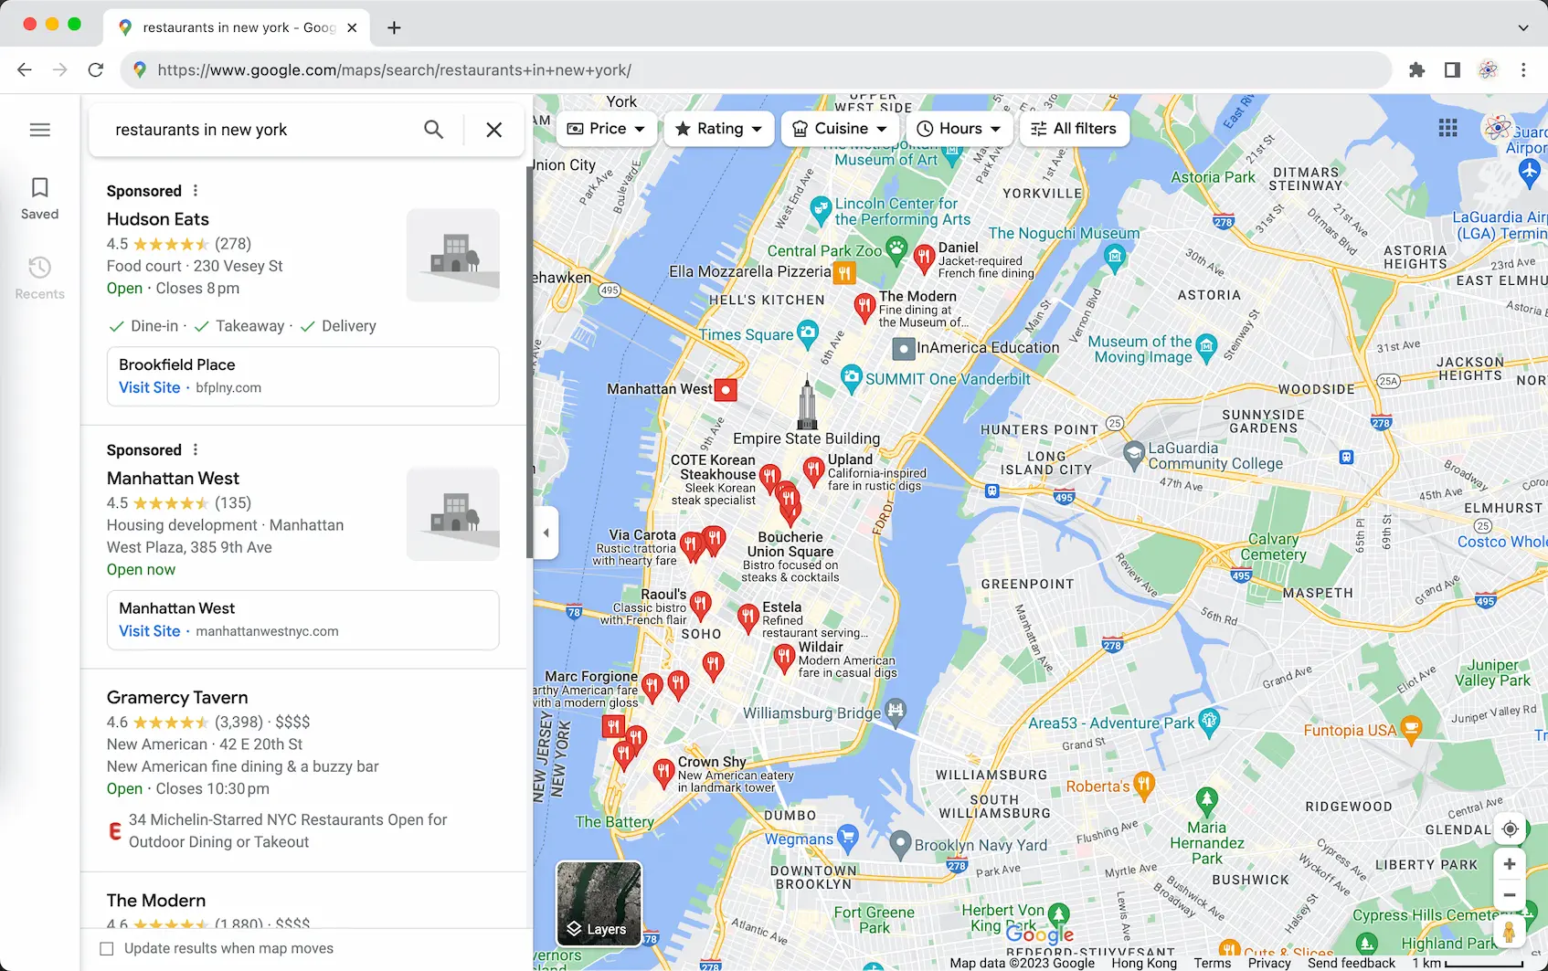Open the hamburger main menu
The height and width of the screenshot is (971, 1548).
coord(39,130)
